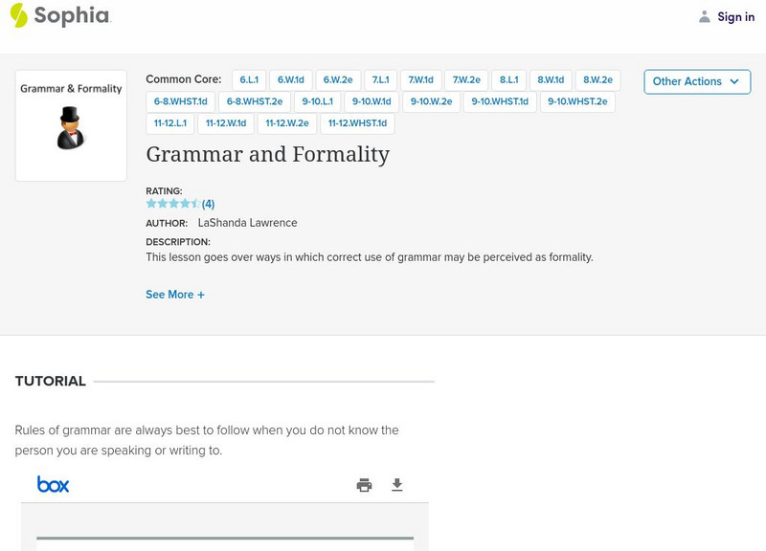Select the 8.L.1 standard tag

point(508,80)
